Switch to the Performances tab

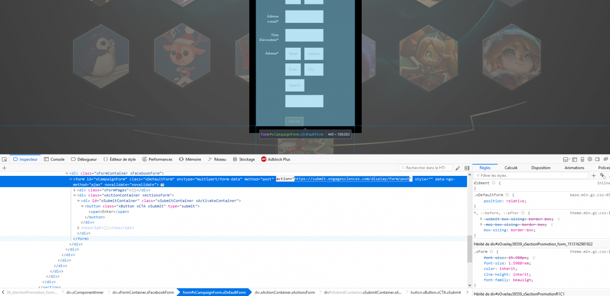point(157,159)
